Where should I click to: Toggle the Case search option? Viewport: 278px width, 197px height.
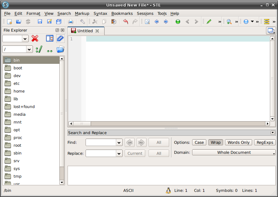point(199,143)
